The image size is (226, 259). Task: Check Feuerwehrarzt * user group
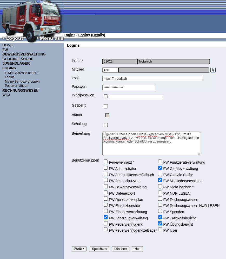[x=106, y=161]
